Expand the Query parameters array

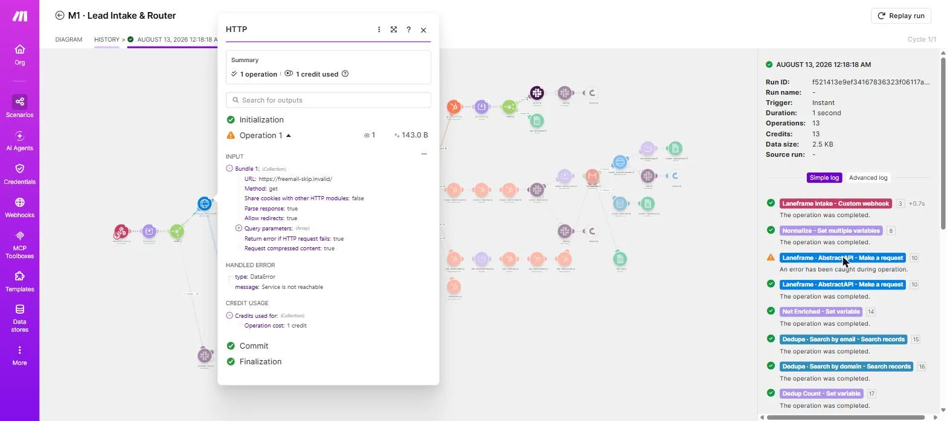tap(239, 229)
